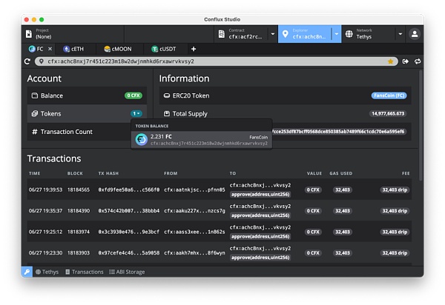
Task: Click the GAS USED column header
Action: point(341,173)
